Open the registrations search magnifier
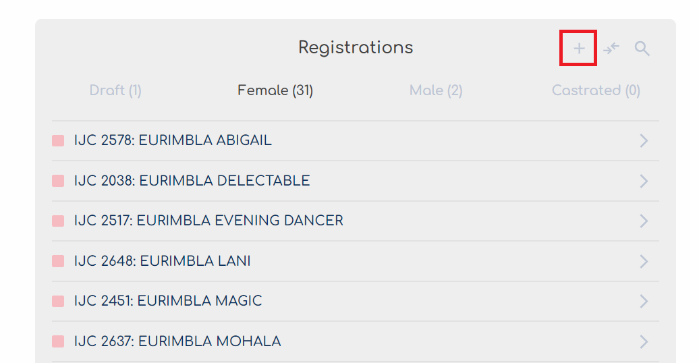The height and width of the screenshot is (363, 699). [642, 48]
